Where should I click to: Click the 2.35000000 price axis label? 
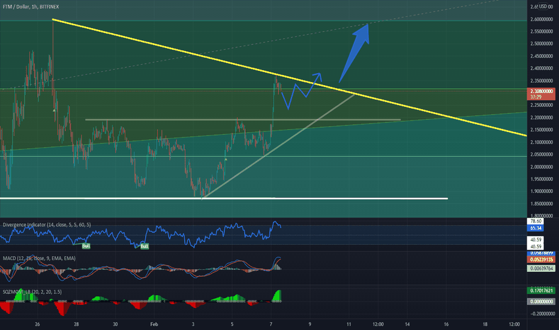point(542,80)
